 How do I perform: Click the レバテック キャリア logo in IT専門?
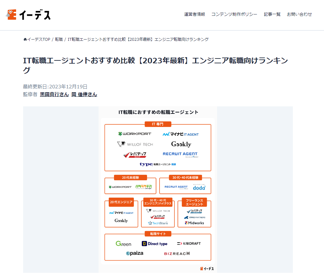(x=135, y=155)
